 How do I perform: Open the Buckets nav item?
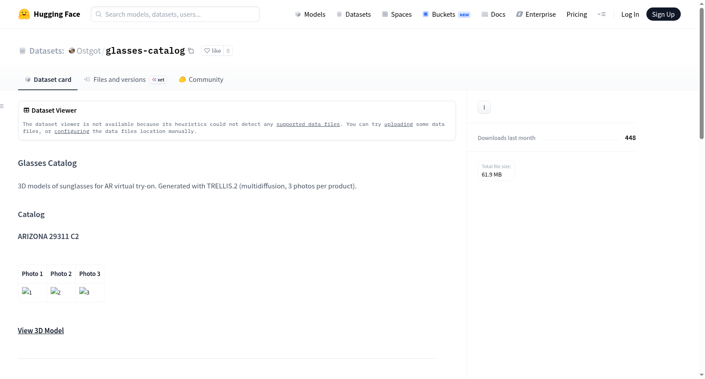tap(446, 14)
